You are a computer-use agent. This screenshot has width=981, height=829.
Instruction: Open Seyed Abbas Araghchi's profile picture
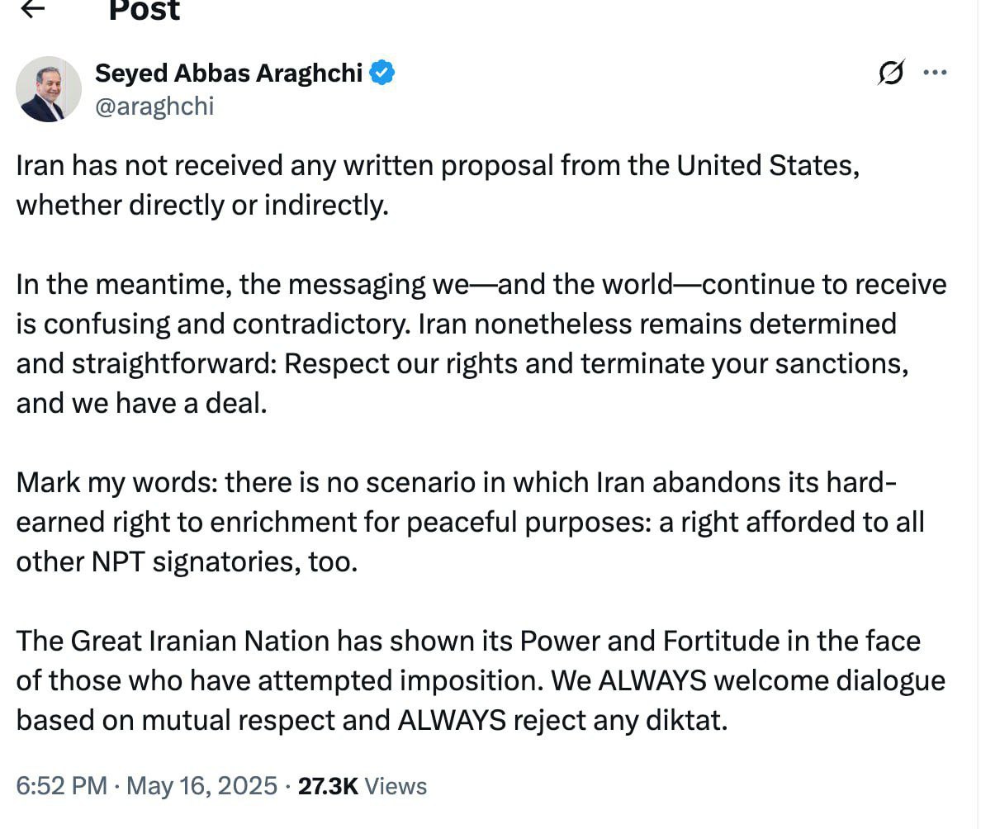point(49,89)
